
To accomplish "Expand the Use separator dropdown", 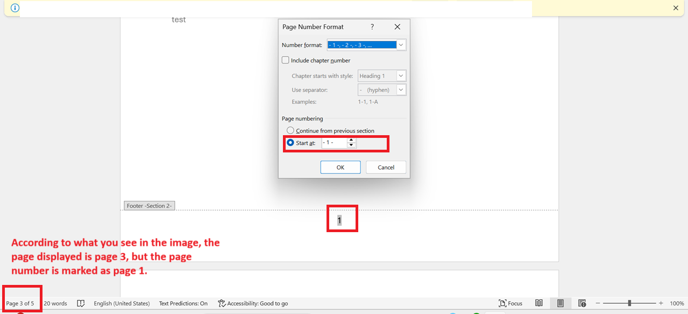I will 400,89.
